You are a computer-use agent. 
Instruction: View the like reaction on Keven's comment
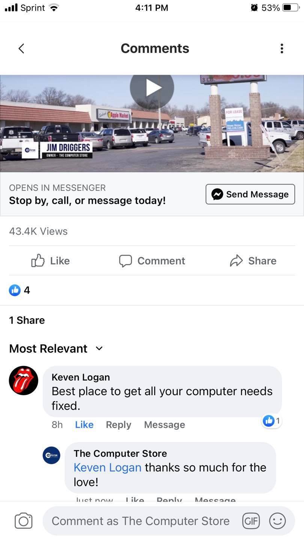pos(272,421)
